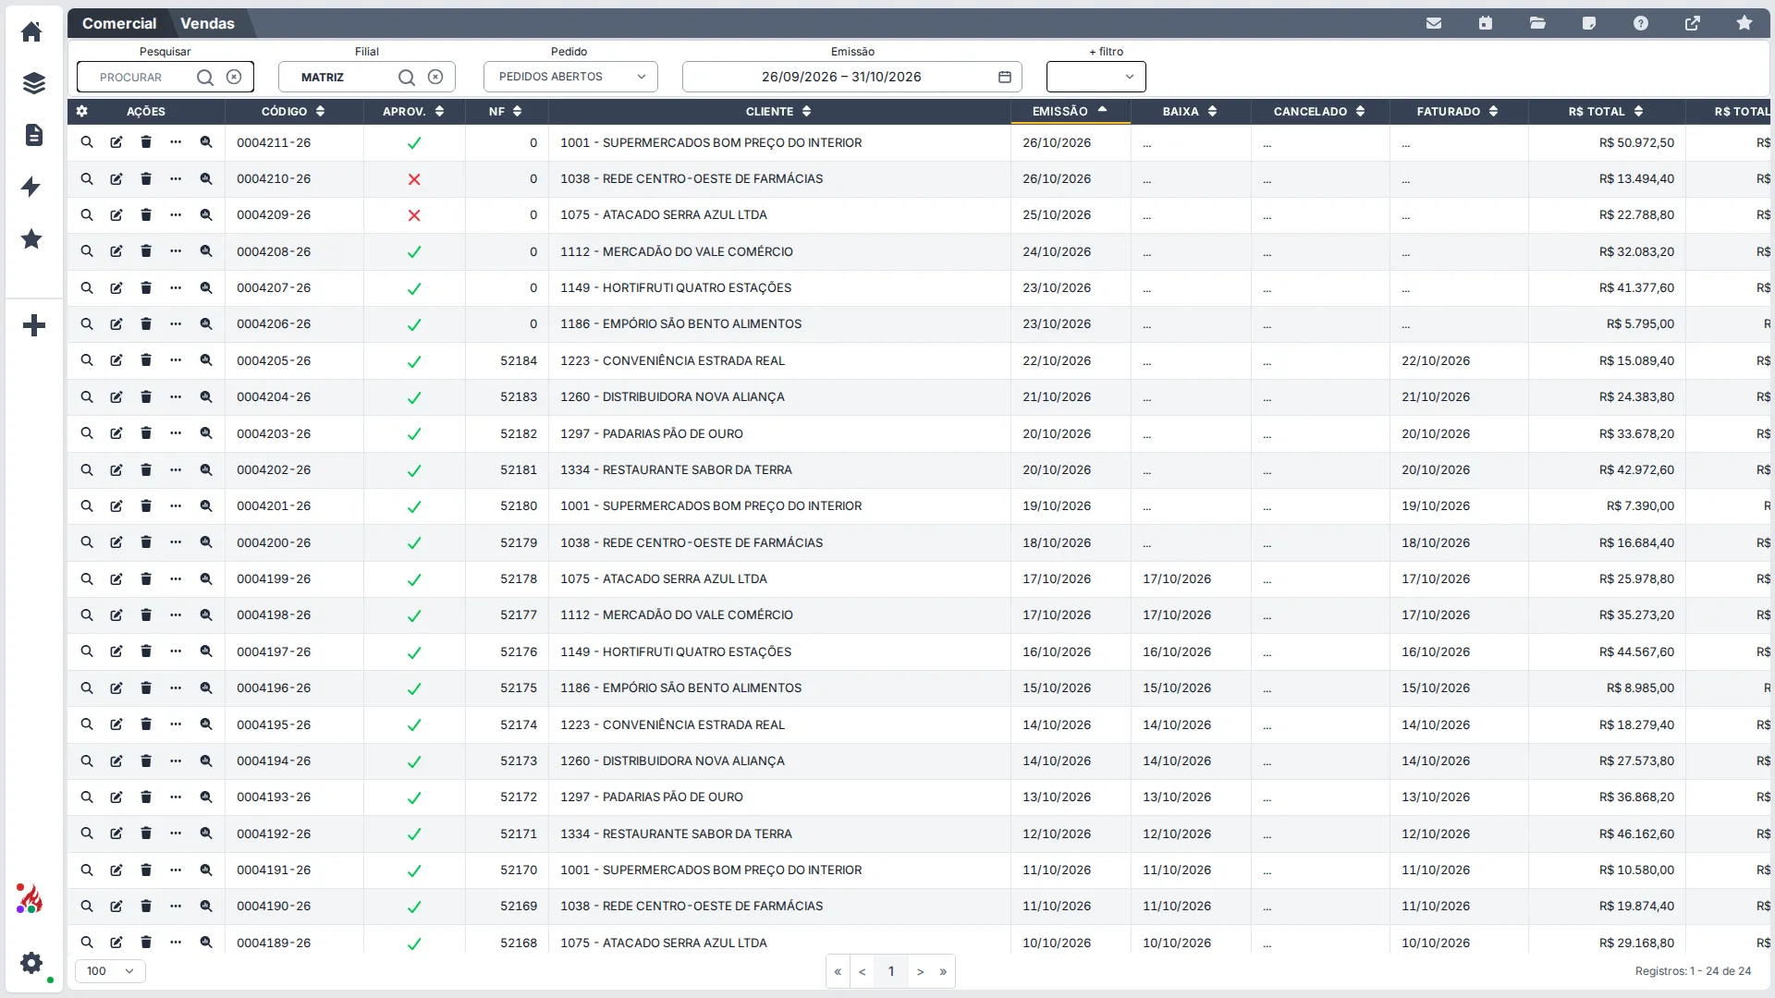Open the lightning bolt sidebar icon
Image resolution: width=1775 pixels, height=998 pixels.
click(31, 187)
